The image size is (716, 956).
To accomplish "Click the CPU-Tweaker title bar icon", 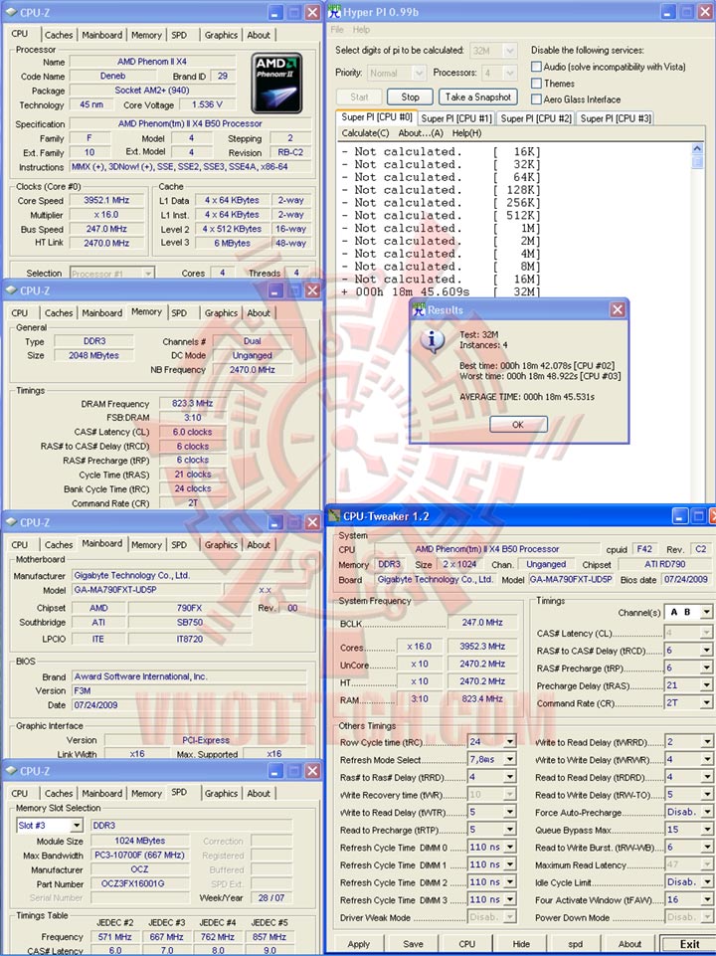I will point(334,515).
